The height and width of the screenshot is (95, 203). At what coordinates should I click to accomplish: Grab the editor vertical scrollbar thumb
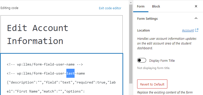pyautogui.click(x=131, y=44)
